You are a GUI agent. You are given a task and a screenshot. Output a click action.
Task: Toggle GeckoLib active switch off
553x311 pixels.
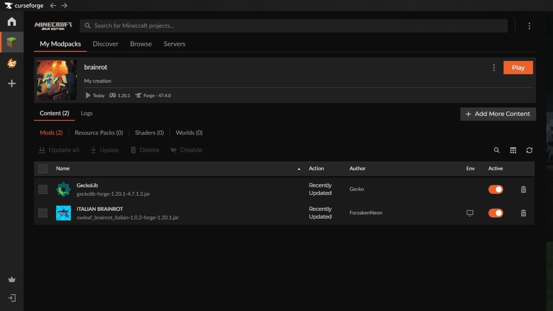495,189
